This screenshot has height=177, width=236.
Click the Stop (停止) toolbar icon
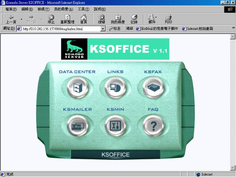(x=51, y=19)
